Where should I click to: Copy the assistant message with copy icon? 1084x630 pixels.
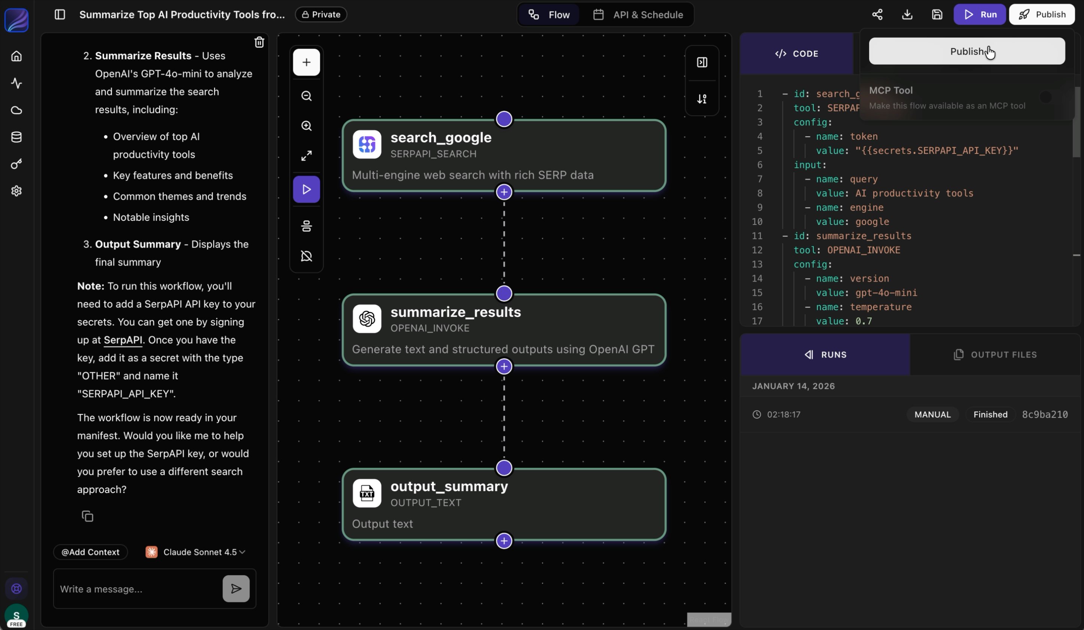87,516
